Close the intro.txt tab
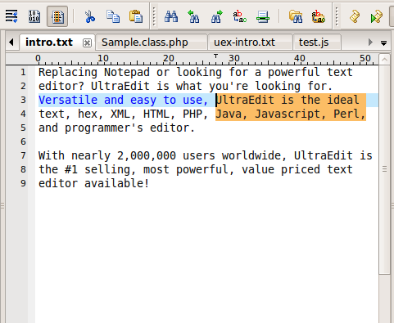 tap(87, 43)
